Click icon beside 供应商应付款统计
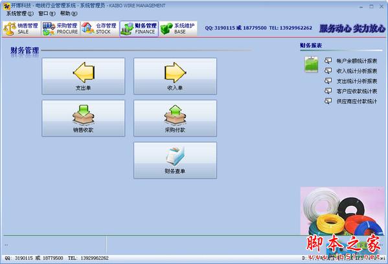 click(x=328, y=101)
